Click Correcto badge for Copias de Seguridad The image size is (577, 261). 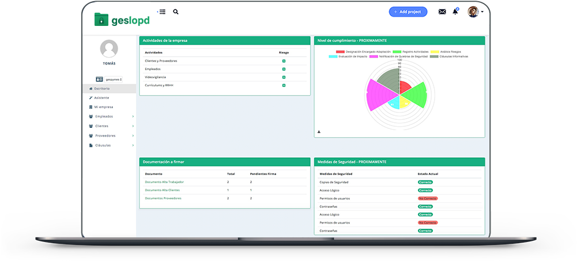pos(425,182)
